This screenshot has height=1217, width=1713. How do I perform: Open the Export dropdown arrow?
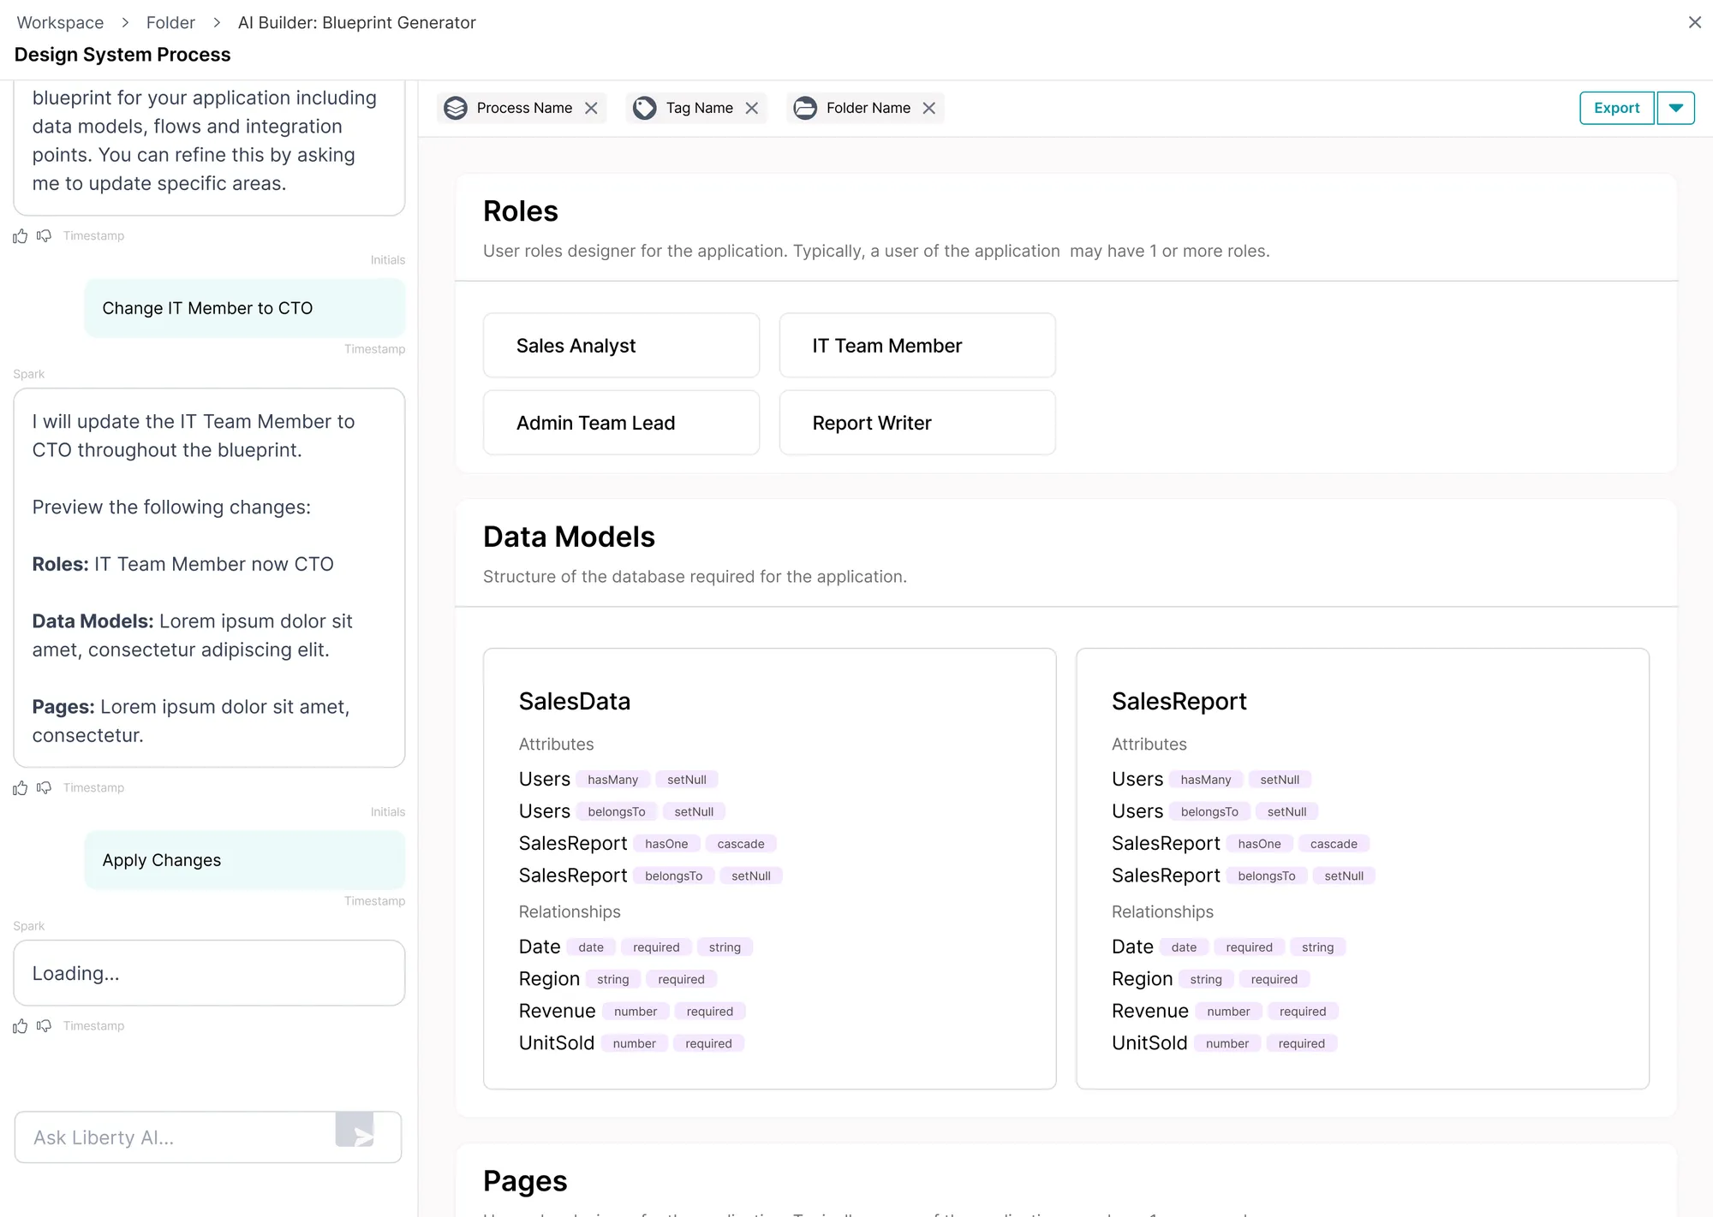point(1676,108)
